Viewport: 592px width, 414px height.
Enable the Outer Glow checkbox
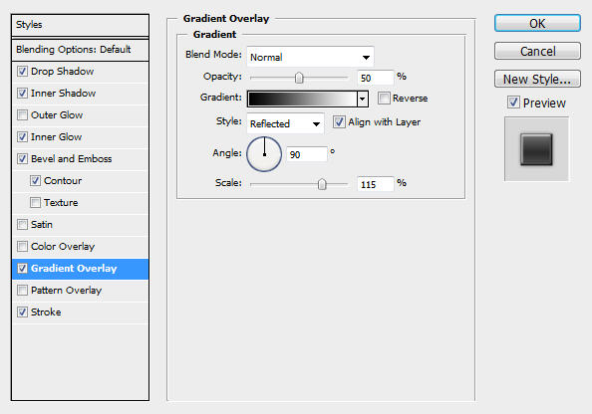tap(22, 115)
